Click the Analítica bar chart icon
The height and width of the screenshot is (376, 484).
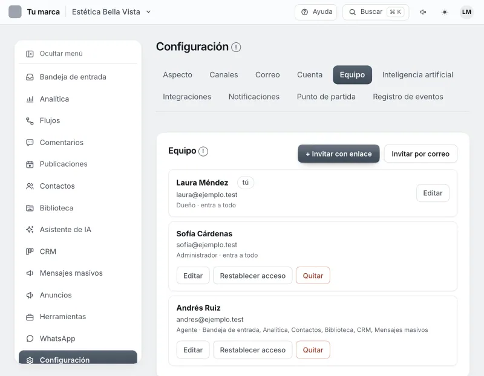pos(30,99)
